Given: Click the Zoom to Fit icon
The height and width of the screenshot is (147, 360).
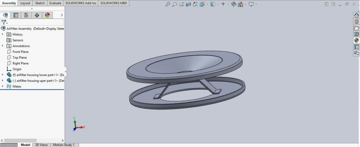Looking at the screenshot, I should (168, 4).
